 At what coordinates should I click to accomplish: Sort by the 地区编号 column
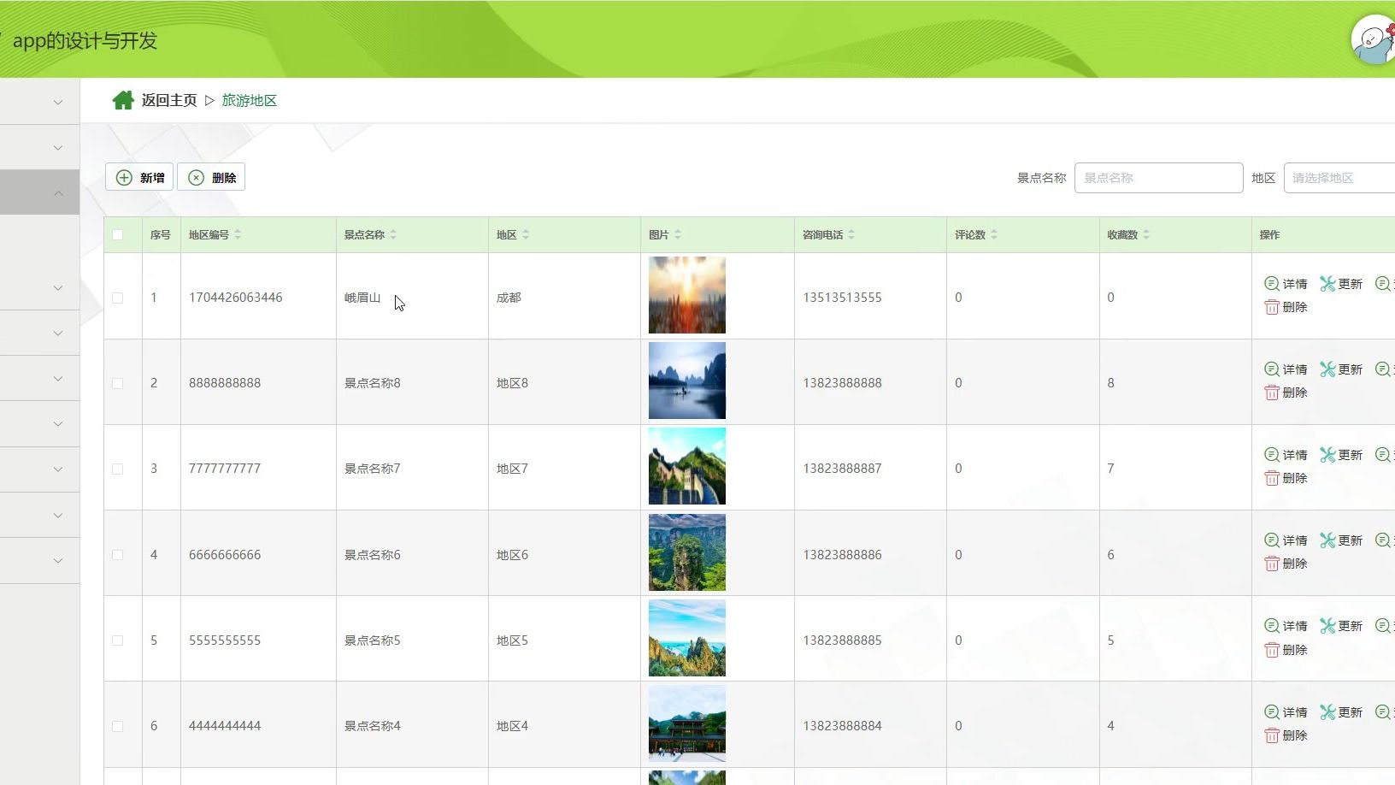(238, 234)
